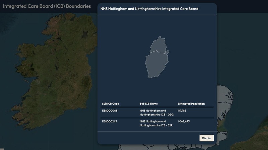Click the NHS Nottingham and Nottinghamshire dialog title
This screenshot has width=268, height=150.
[x=149, y=9]
